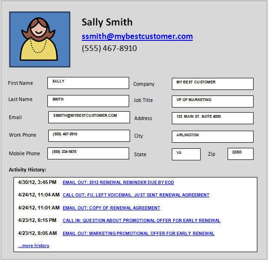
Task: Click the Mobile Phone input box
Action: coord(88,153)
